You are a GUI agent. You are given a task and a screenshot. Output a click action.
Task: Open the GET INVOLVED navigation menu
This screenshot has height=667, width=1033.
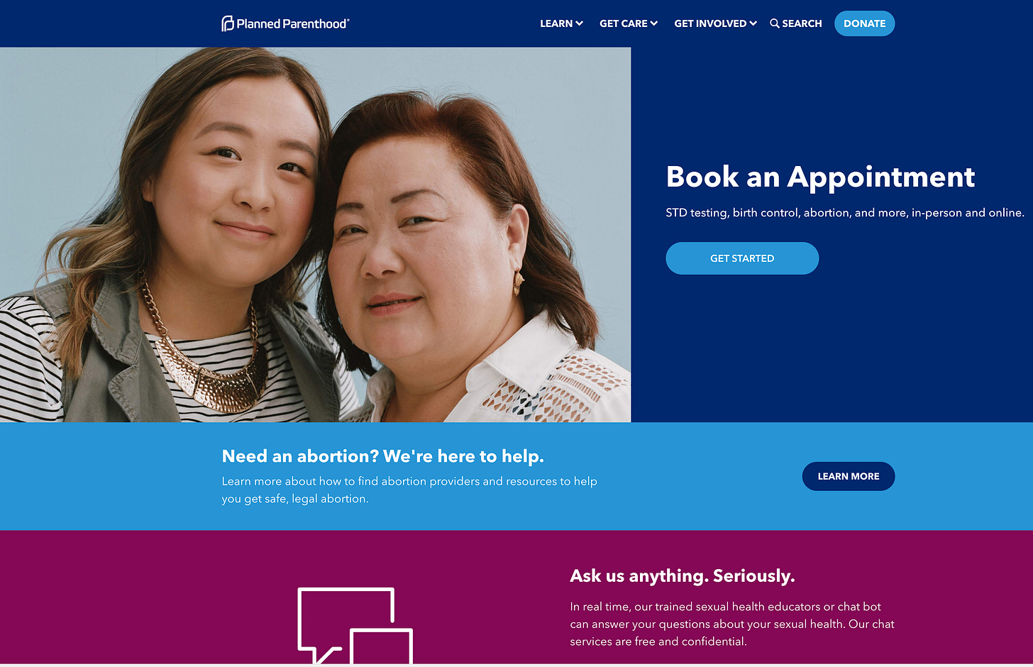click(x=716, y=23)
